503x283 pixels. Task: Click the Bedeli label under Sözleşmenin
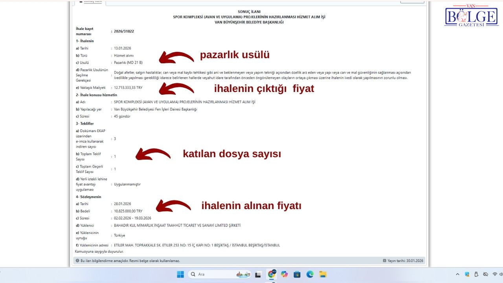[x=83, y=211]
